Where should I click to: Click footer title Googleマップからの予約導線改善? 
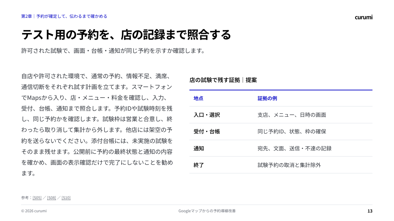[207, 211]
